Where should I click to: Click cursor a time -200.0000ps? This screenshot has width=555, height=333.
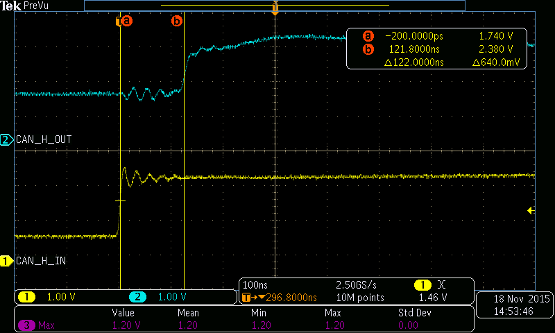(414, 36)
